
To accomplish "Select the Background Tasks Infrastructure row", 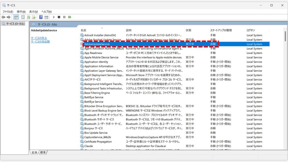I will [x=175, y=88].
